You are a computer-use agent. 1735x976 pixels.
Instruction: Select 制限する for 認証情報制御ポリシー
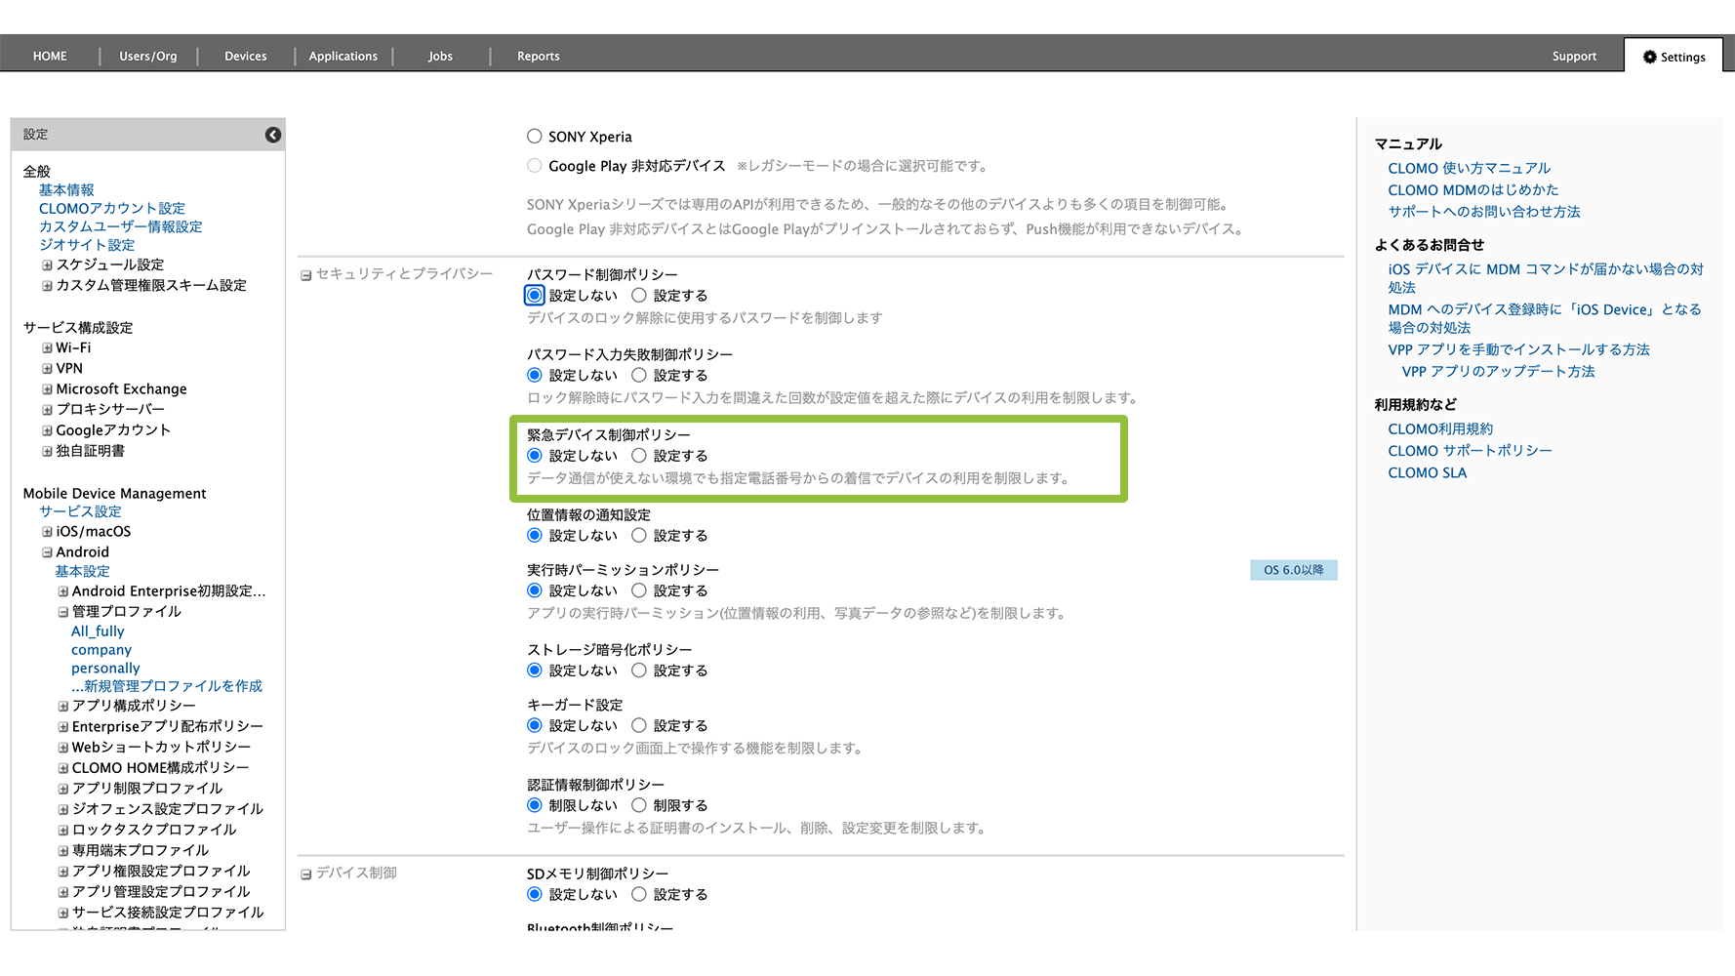pyautogui.click(x=639, y=805)
